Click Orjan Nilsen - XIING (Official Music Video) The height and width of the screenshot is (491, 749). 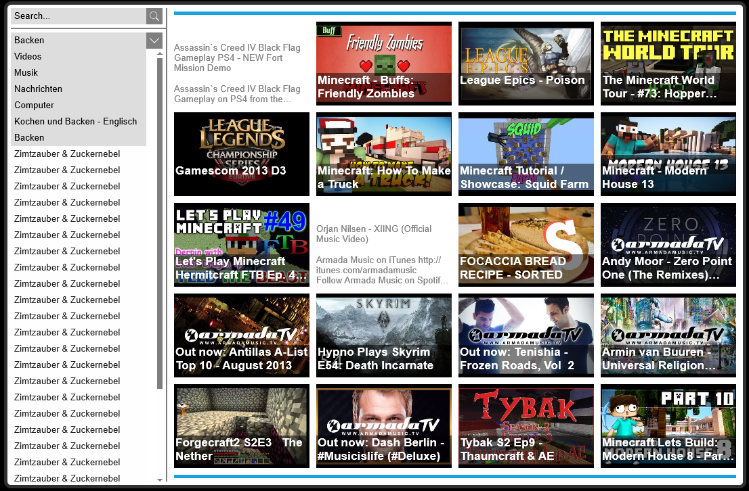pos(374,234)
